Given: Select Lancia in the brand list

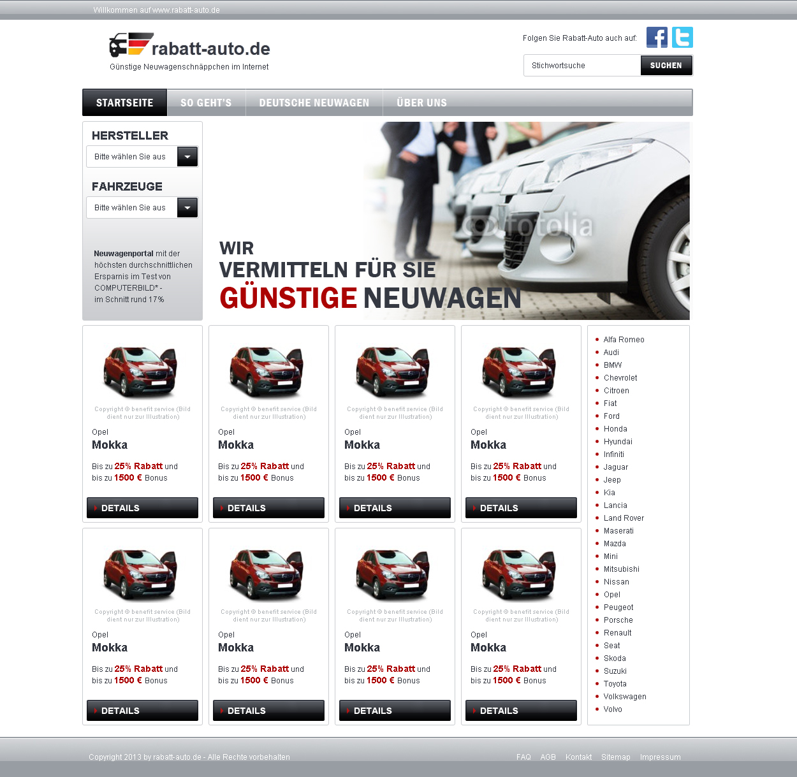Looking at the screenshot, I should pos(615,505).
